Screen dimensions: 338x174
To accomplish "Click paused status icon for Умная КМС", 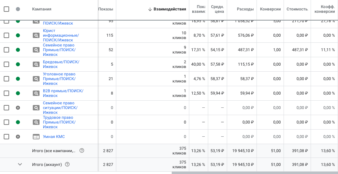I will [x=18, y=137].
